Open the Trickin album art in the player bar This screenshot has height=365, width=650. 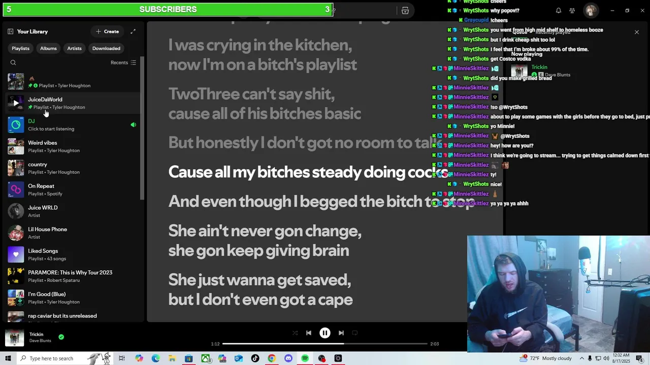[x=14, y=338]
